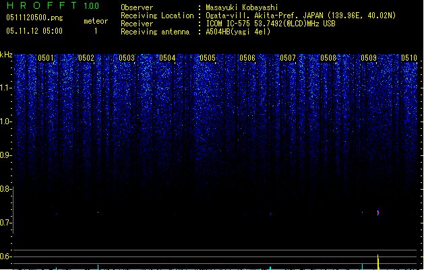424x270 pixels.
Task: Click the 0.6 kHz axis label
Action: 6,256
